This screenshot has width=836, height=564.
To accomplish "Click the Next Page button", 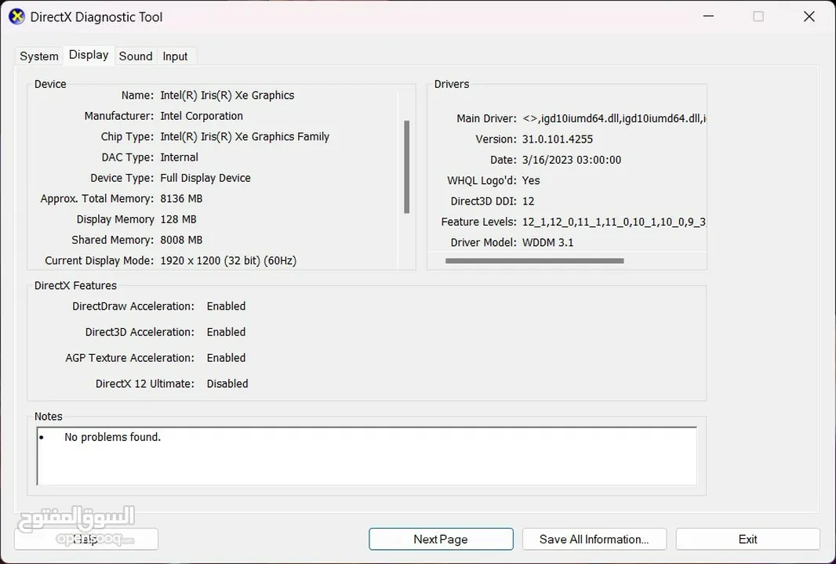I will pos(441,539).
